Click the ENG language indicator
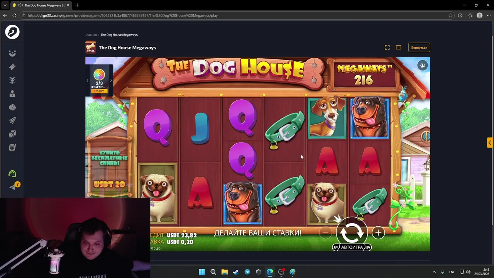This screenshot has width=494, height=278. (452, 272)
